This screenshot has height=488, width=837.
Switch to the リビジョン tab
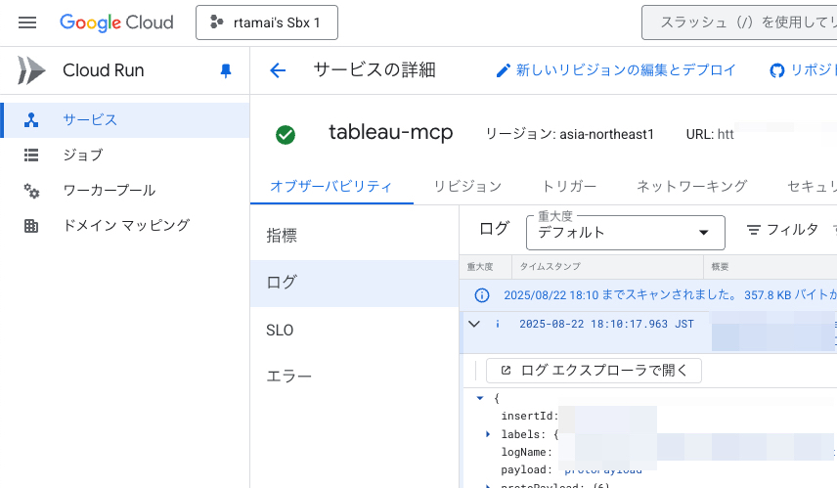click(467, 187)
